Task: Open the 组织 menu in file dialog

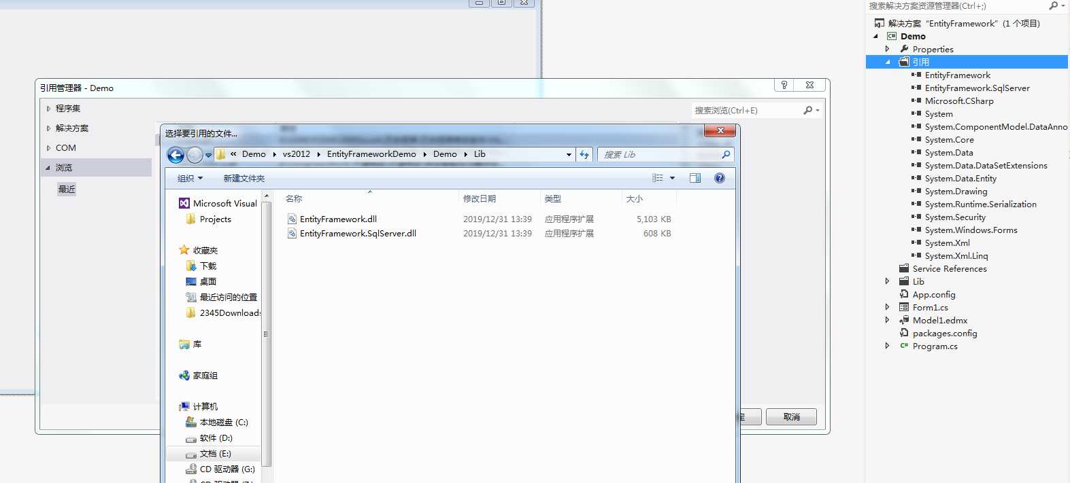Action: click(x=190, y=178)
